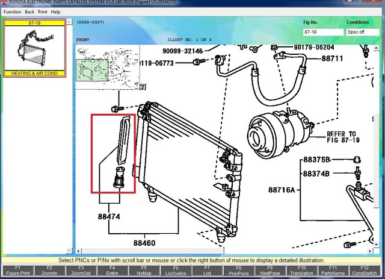Click the compressor drawing in the diagram
This screenshot has height=279, width=385.
click(x=280, y=134)
